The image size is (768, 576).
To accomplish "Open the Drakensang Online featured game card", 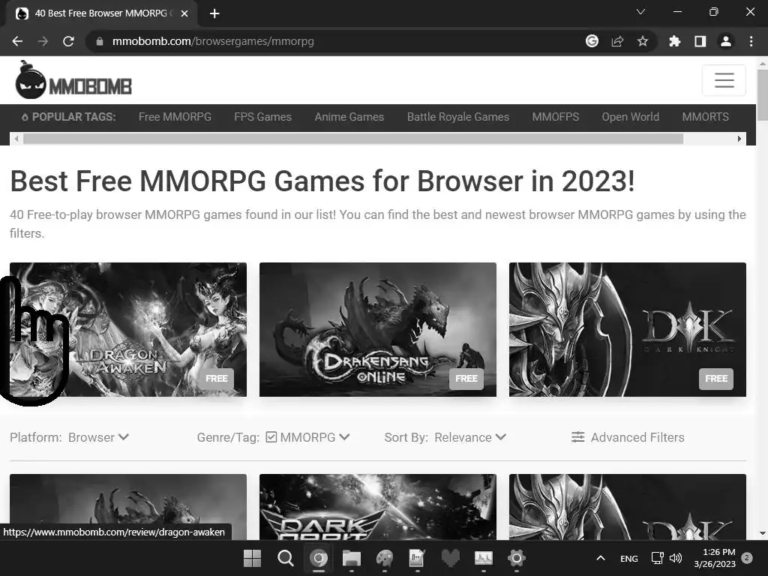I will pyautogui.click(x=378, y=330).
